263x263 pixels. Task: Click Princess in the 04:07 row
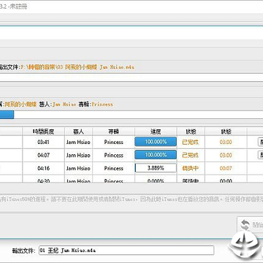tap(114, 155)
